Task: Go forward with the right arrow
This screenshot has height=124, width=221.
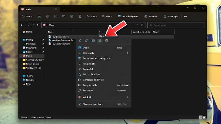Action: pyautogui.click(x=28, y=25)
